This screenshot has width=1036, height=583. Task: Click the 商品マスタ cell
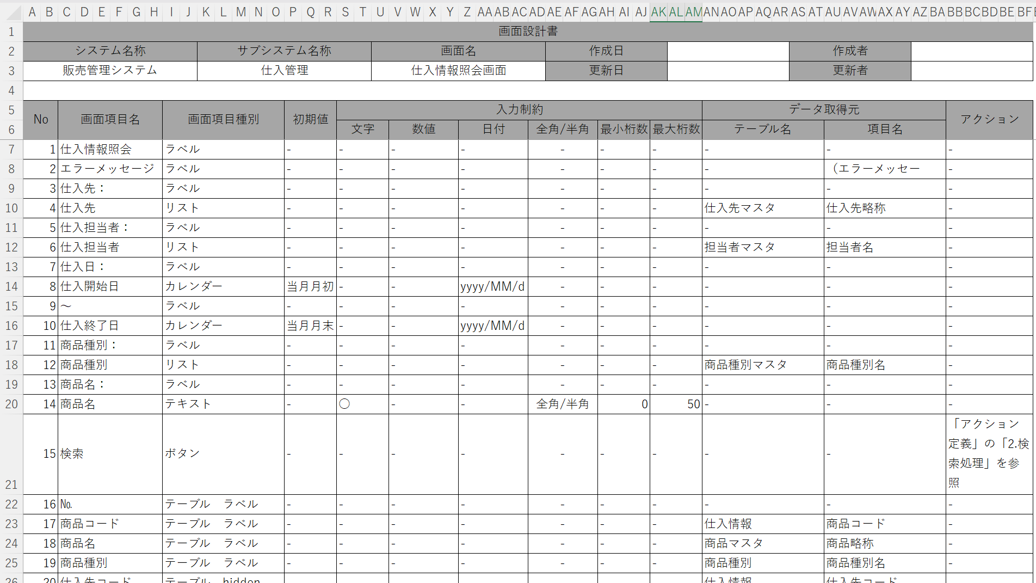coord(763,543)
